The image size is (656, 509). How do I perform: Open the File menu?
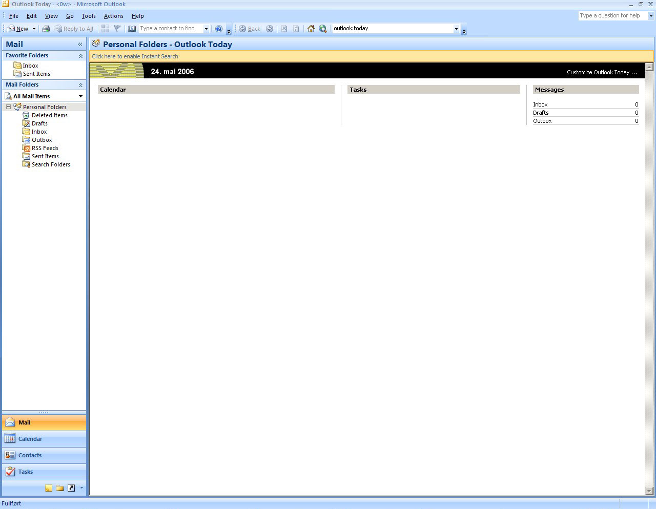point(14,16)
